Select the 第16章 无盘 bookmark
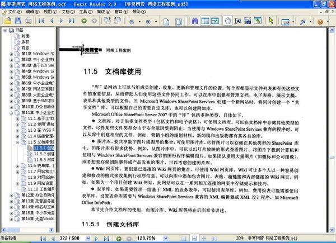The height and width of the screenshot is (243, 336). click(x=38, y=219)
